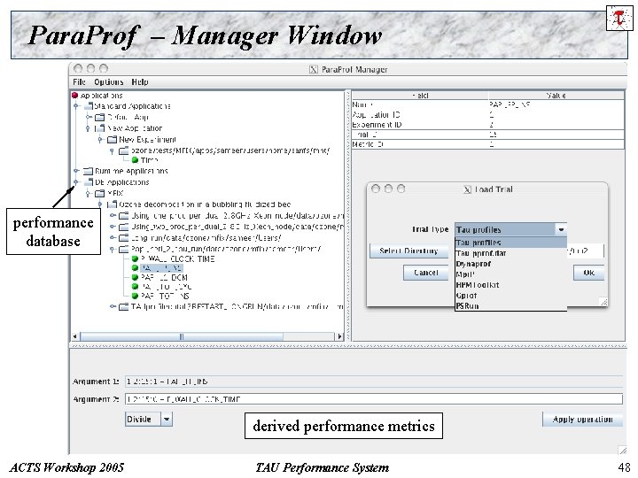The image size is (638, 478).
Task: Open the Help menu
Action: pos(140,82)
